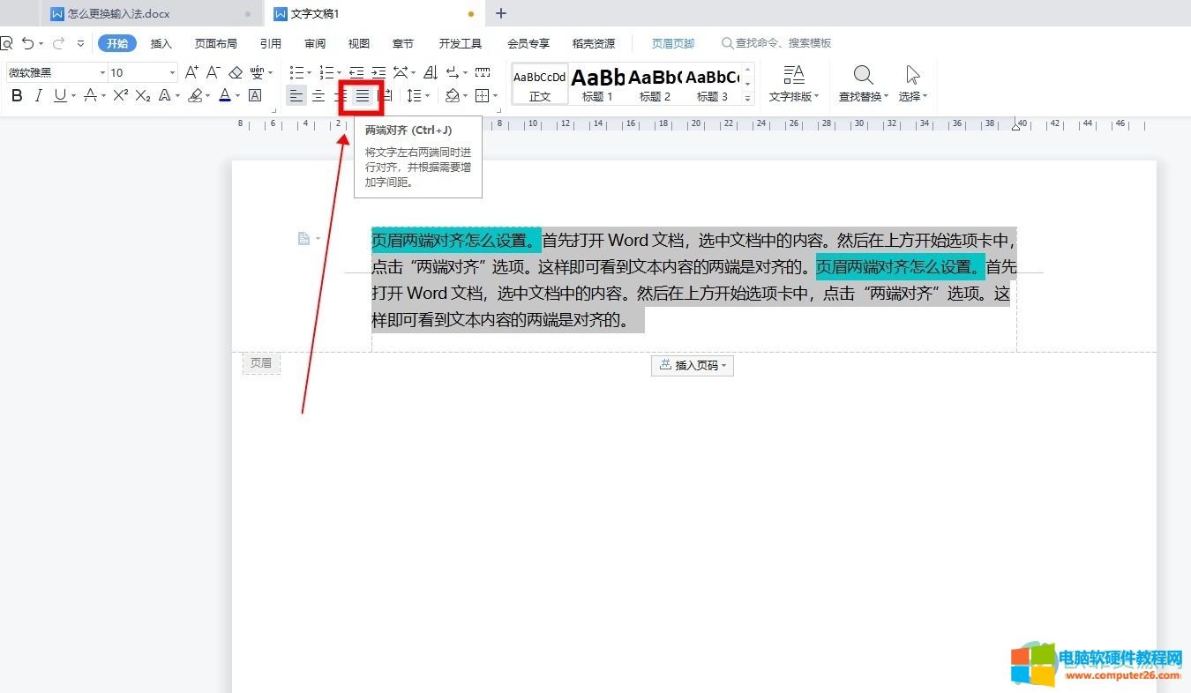Toggle Italic formatting
This screenshot has width=1191, height=693.
coord(38,95)
